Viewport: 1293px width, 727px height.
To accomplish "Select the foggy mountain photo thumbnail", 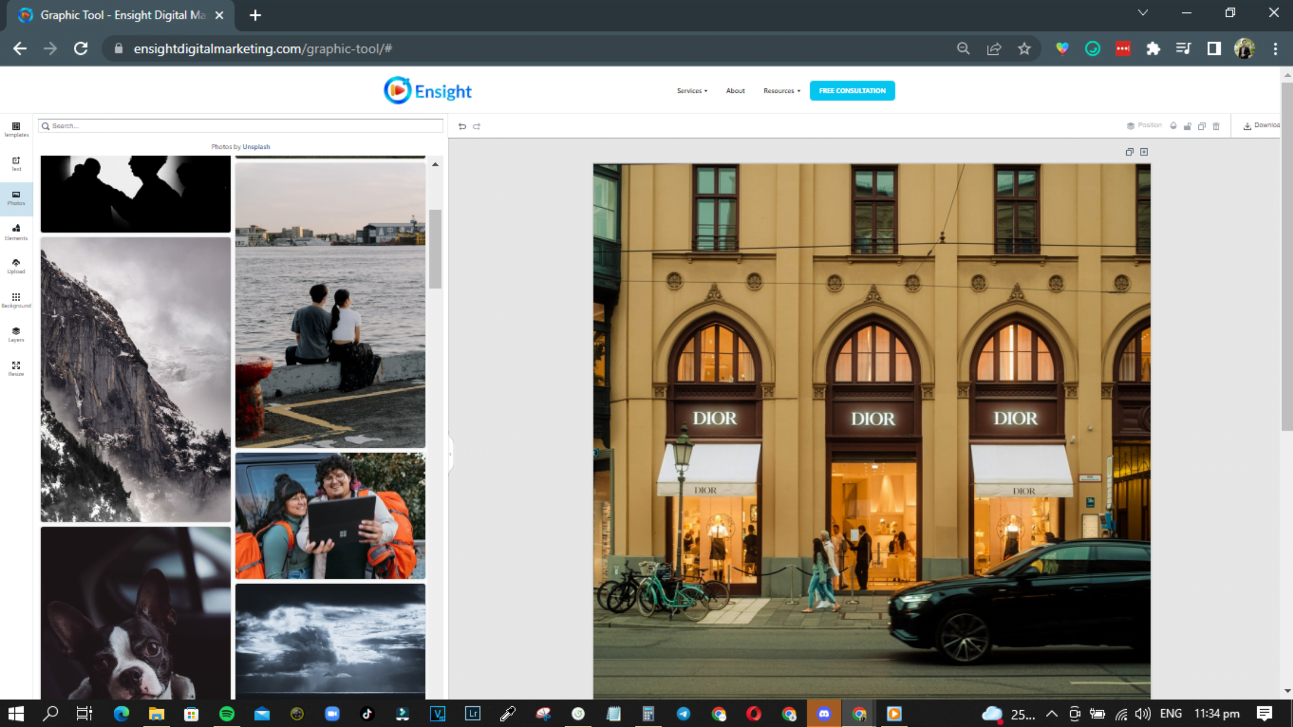I will point(136,380).
